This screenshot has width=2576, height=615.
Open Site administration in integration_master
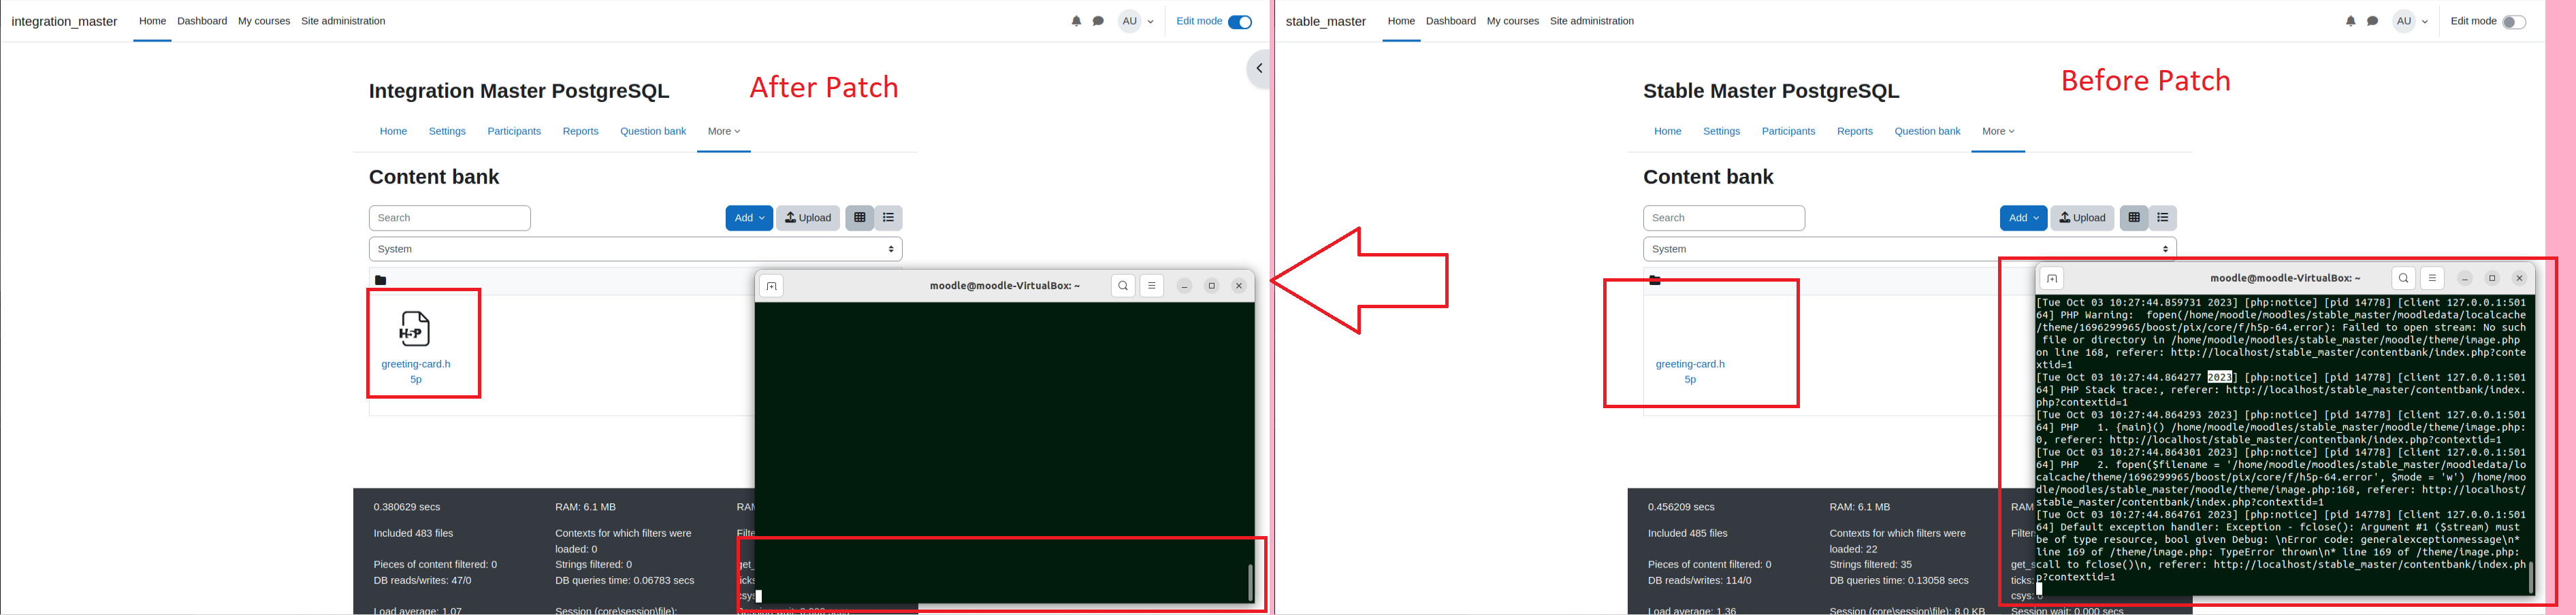[x=343, y=21]
